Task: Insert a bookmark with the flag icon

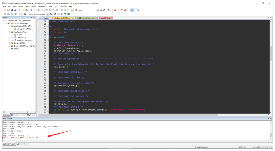Action: [x=47, y=10]
